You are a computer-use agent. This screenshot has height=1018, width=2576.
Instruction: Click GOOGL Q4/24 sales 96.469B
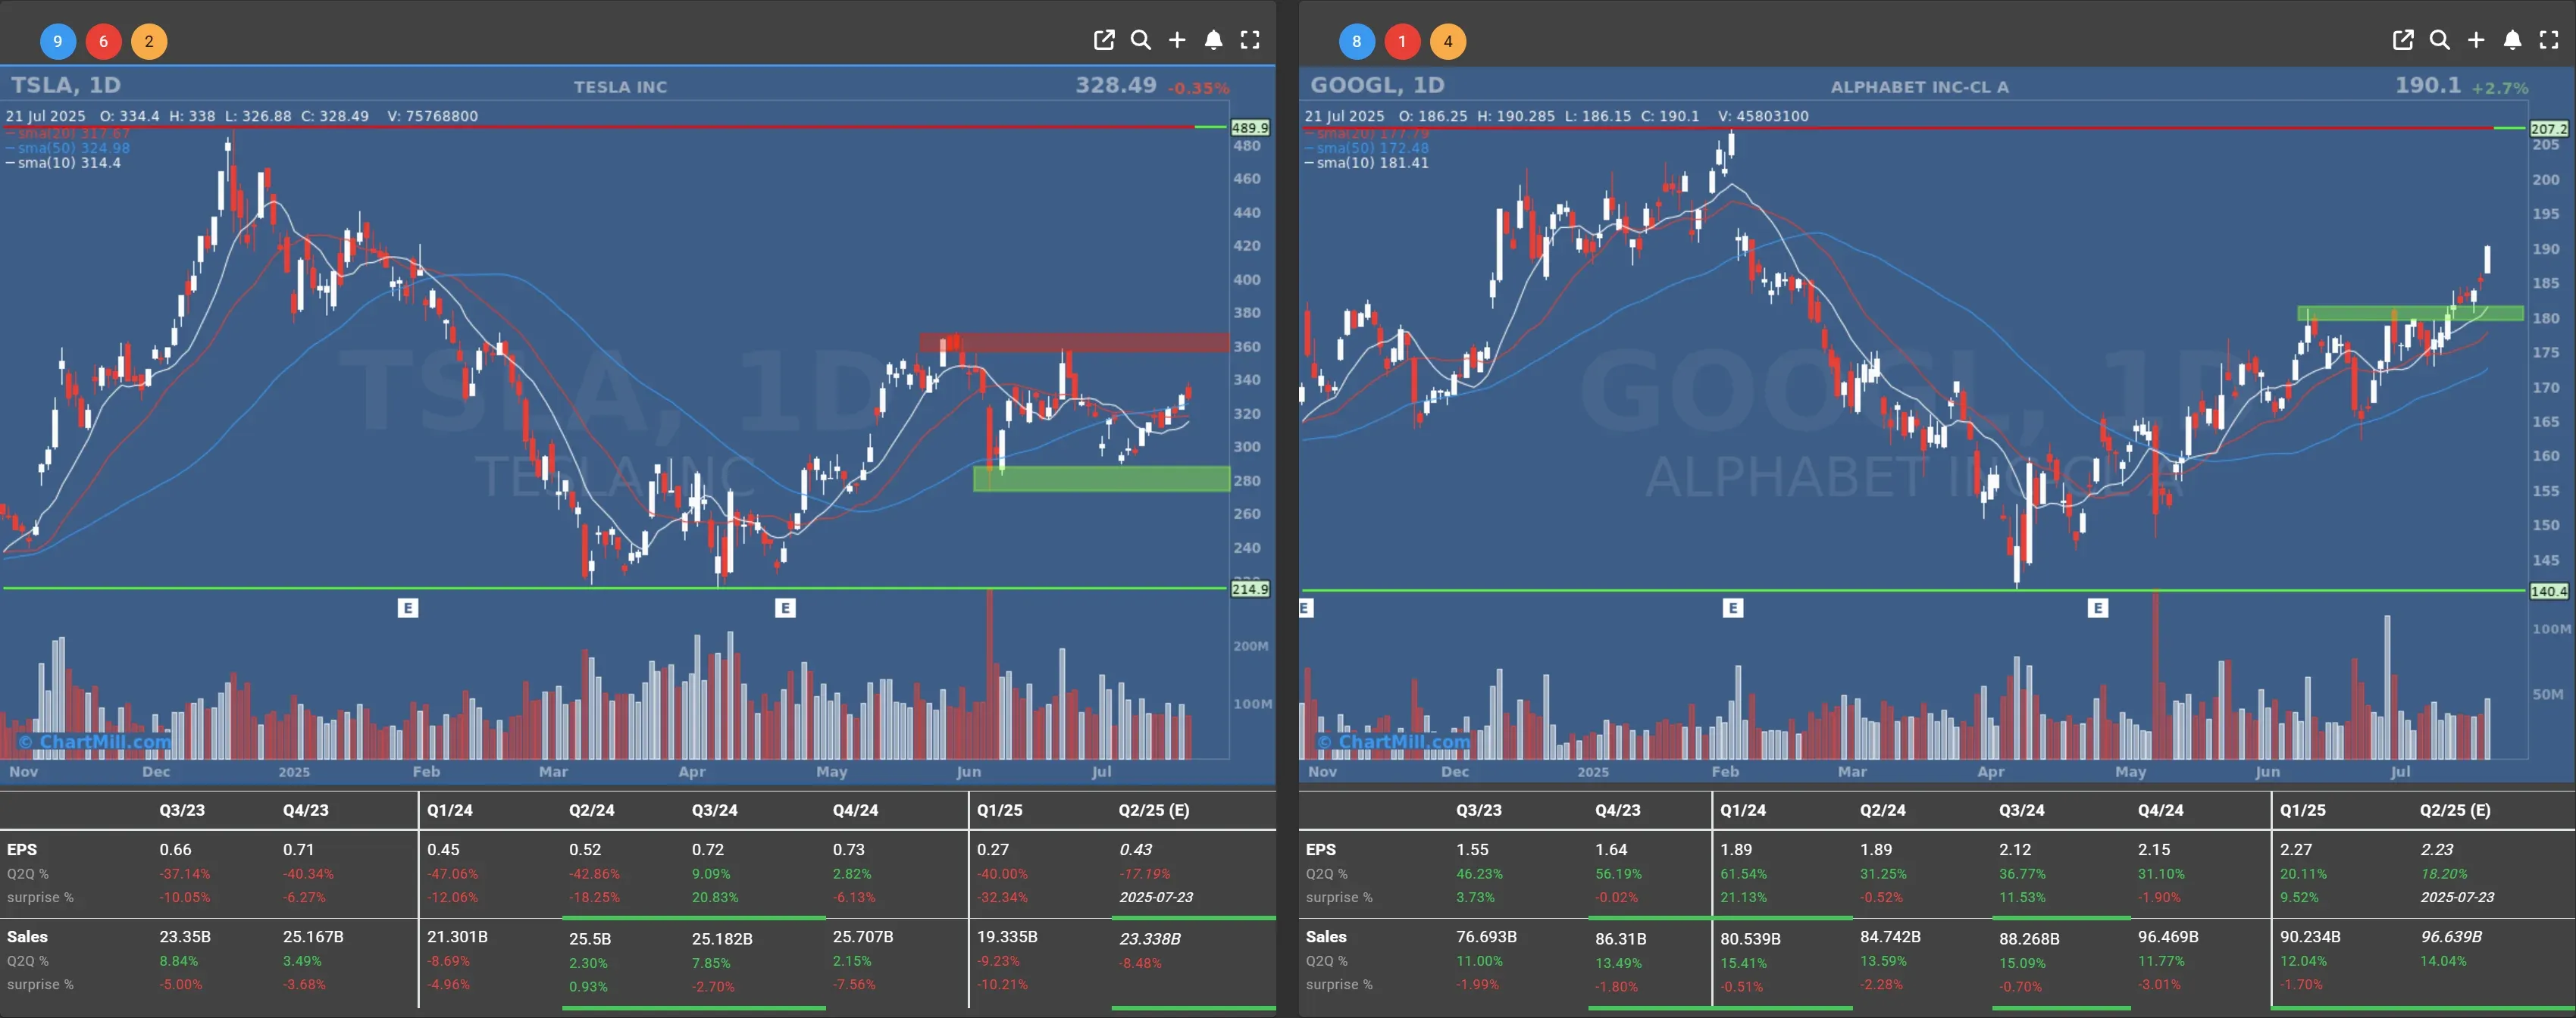pos(2168,937)
